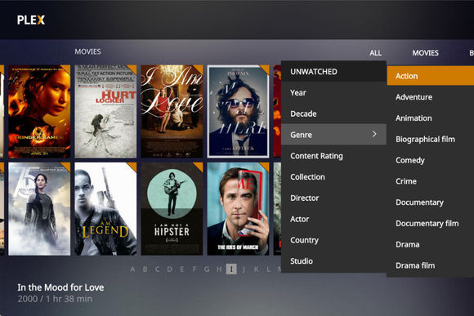
Task: Open The Hurt Locker poster
Action: pyautogui.click(x=105, y=112)
